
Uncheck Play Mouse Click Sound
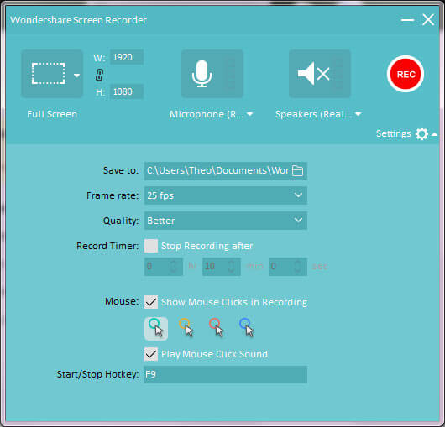[151, 354]
